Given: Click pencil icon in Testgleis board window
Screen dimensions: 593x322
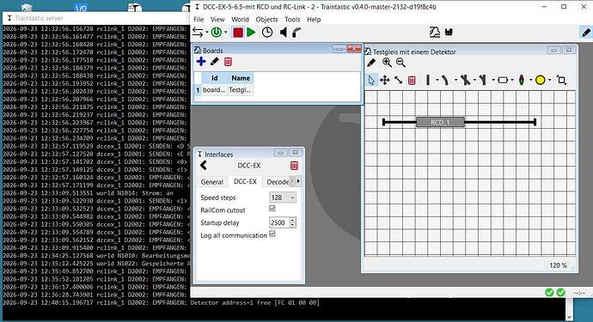Looking at the screenshot, I should pos(371,64).
